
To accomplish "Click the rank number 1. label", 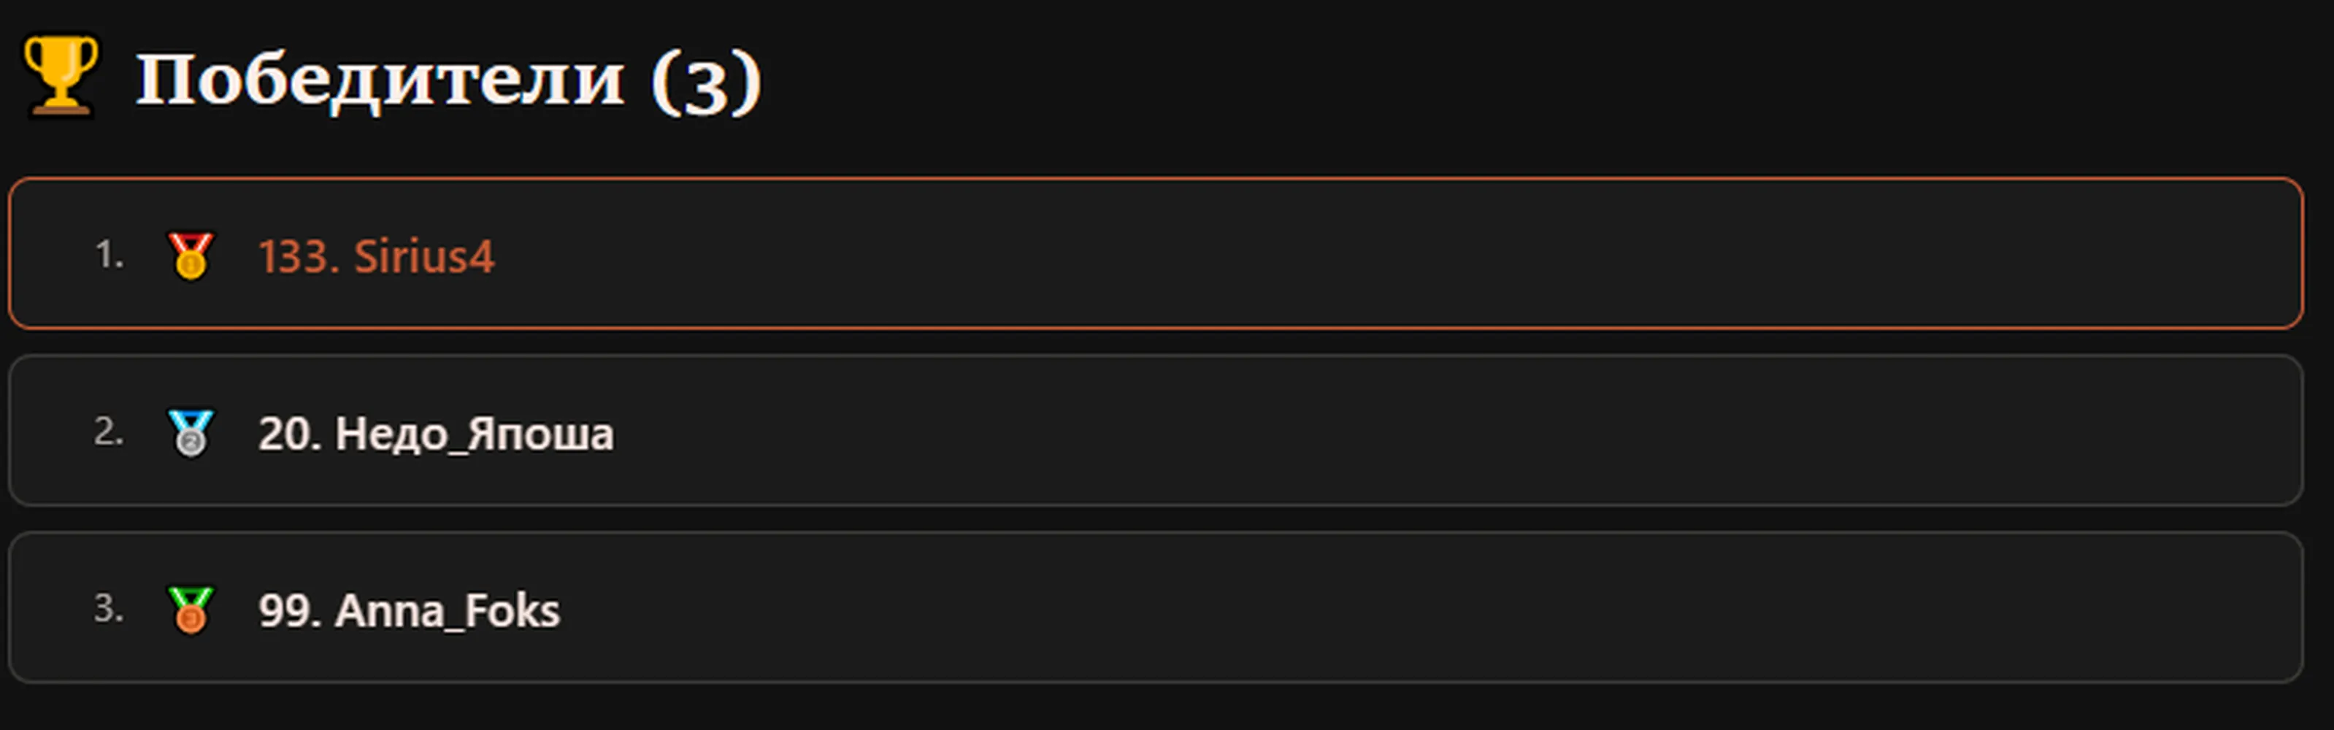I will [x=110, y=255].
